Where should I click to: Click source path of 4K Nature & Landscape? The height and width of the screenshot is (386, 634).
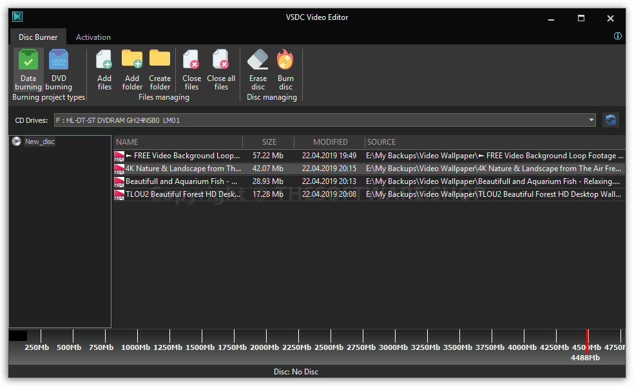click(494, 169)
